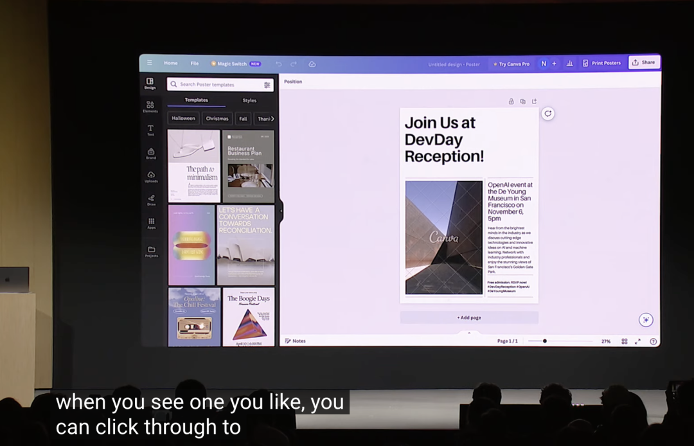Open Magic Switch menu
The image size is (694, 446).
tap(235, 64)
